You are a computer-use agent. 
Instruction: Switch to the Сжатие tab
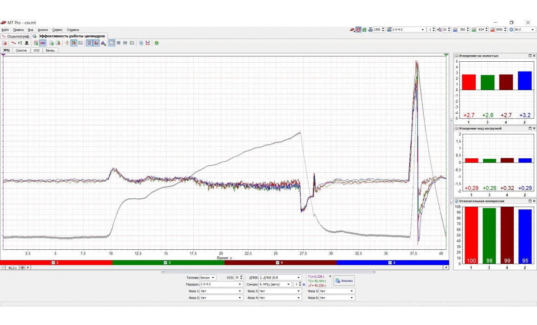pos(21,50)
